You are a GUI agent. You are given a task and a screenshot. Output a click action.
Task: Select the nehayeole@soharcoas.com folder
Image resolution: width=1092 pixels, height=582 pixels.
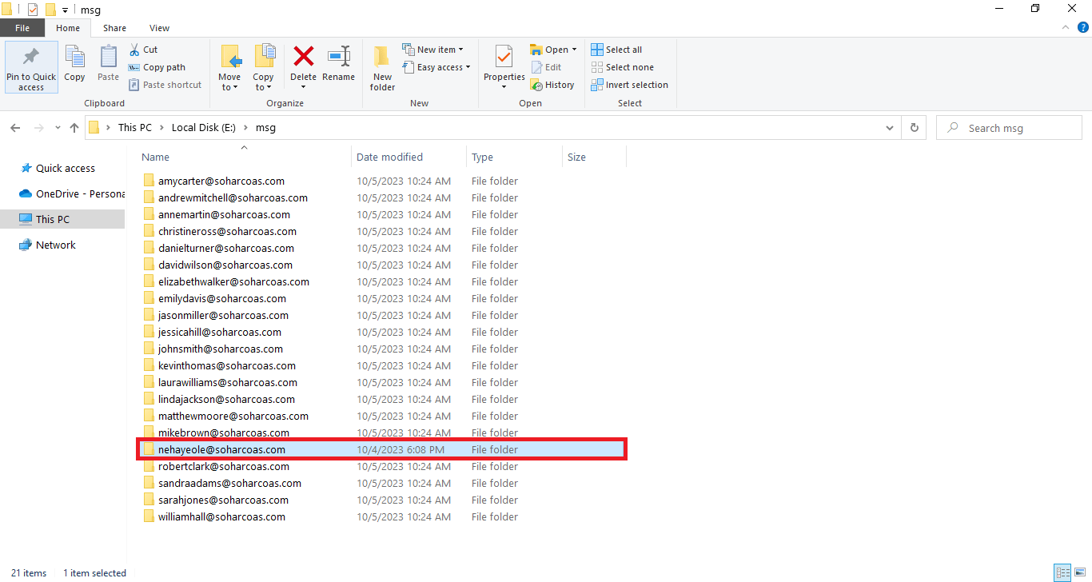click(x=381, y=449)
